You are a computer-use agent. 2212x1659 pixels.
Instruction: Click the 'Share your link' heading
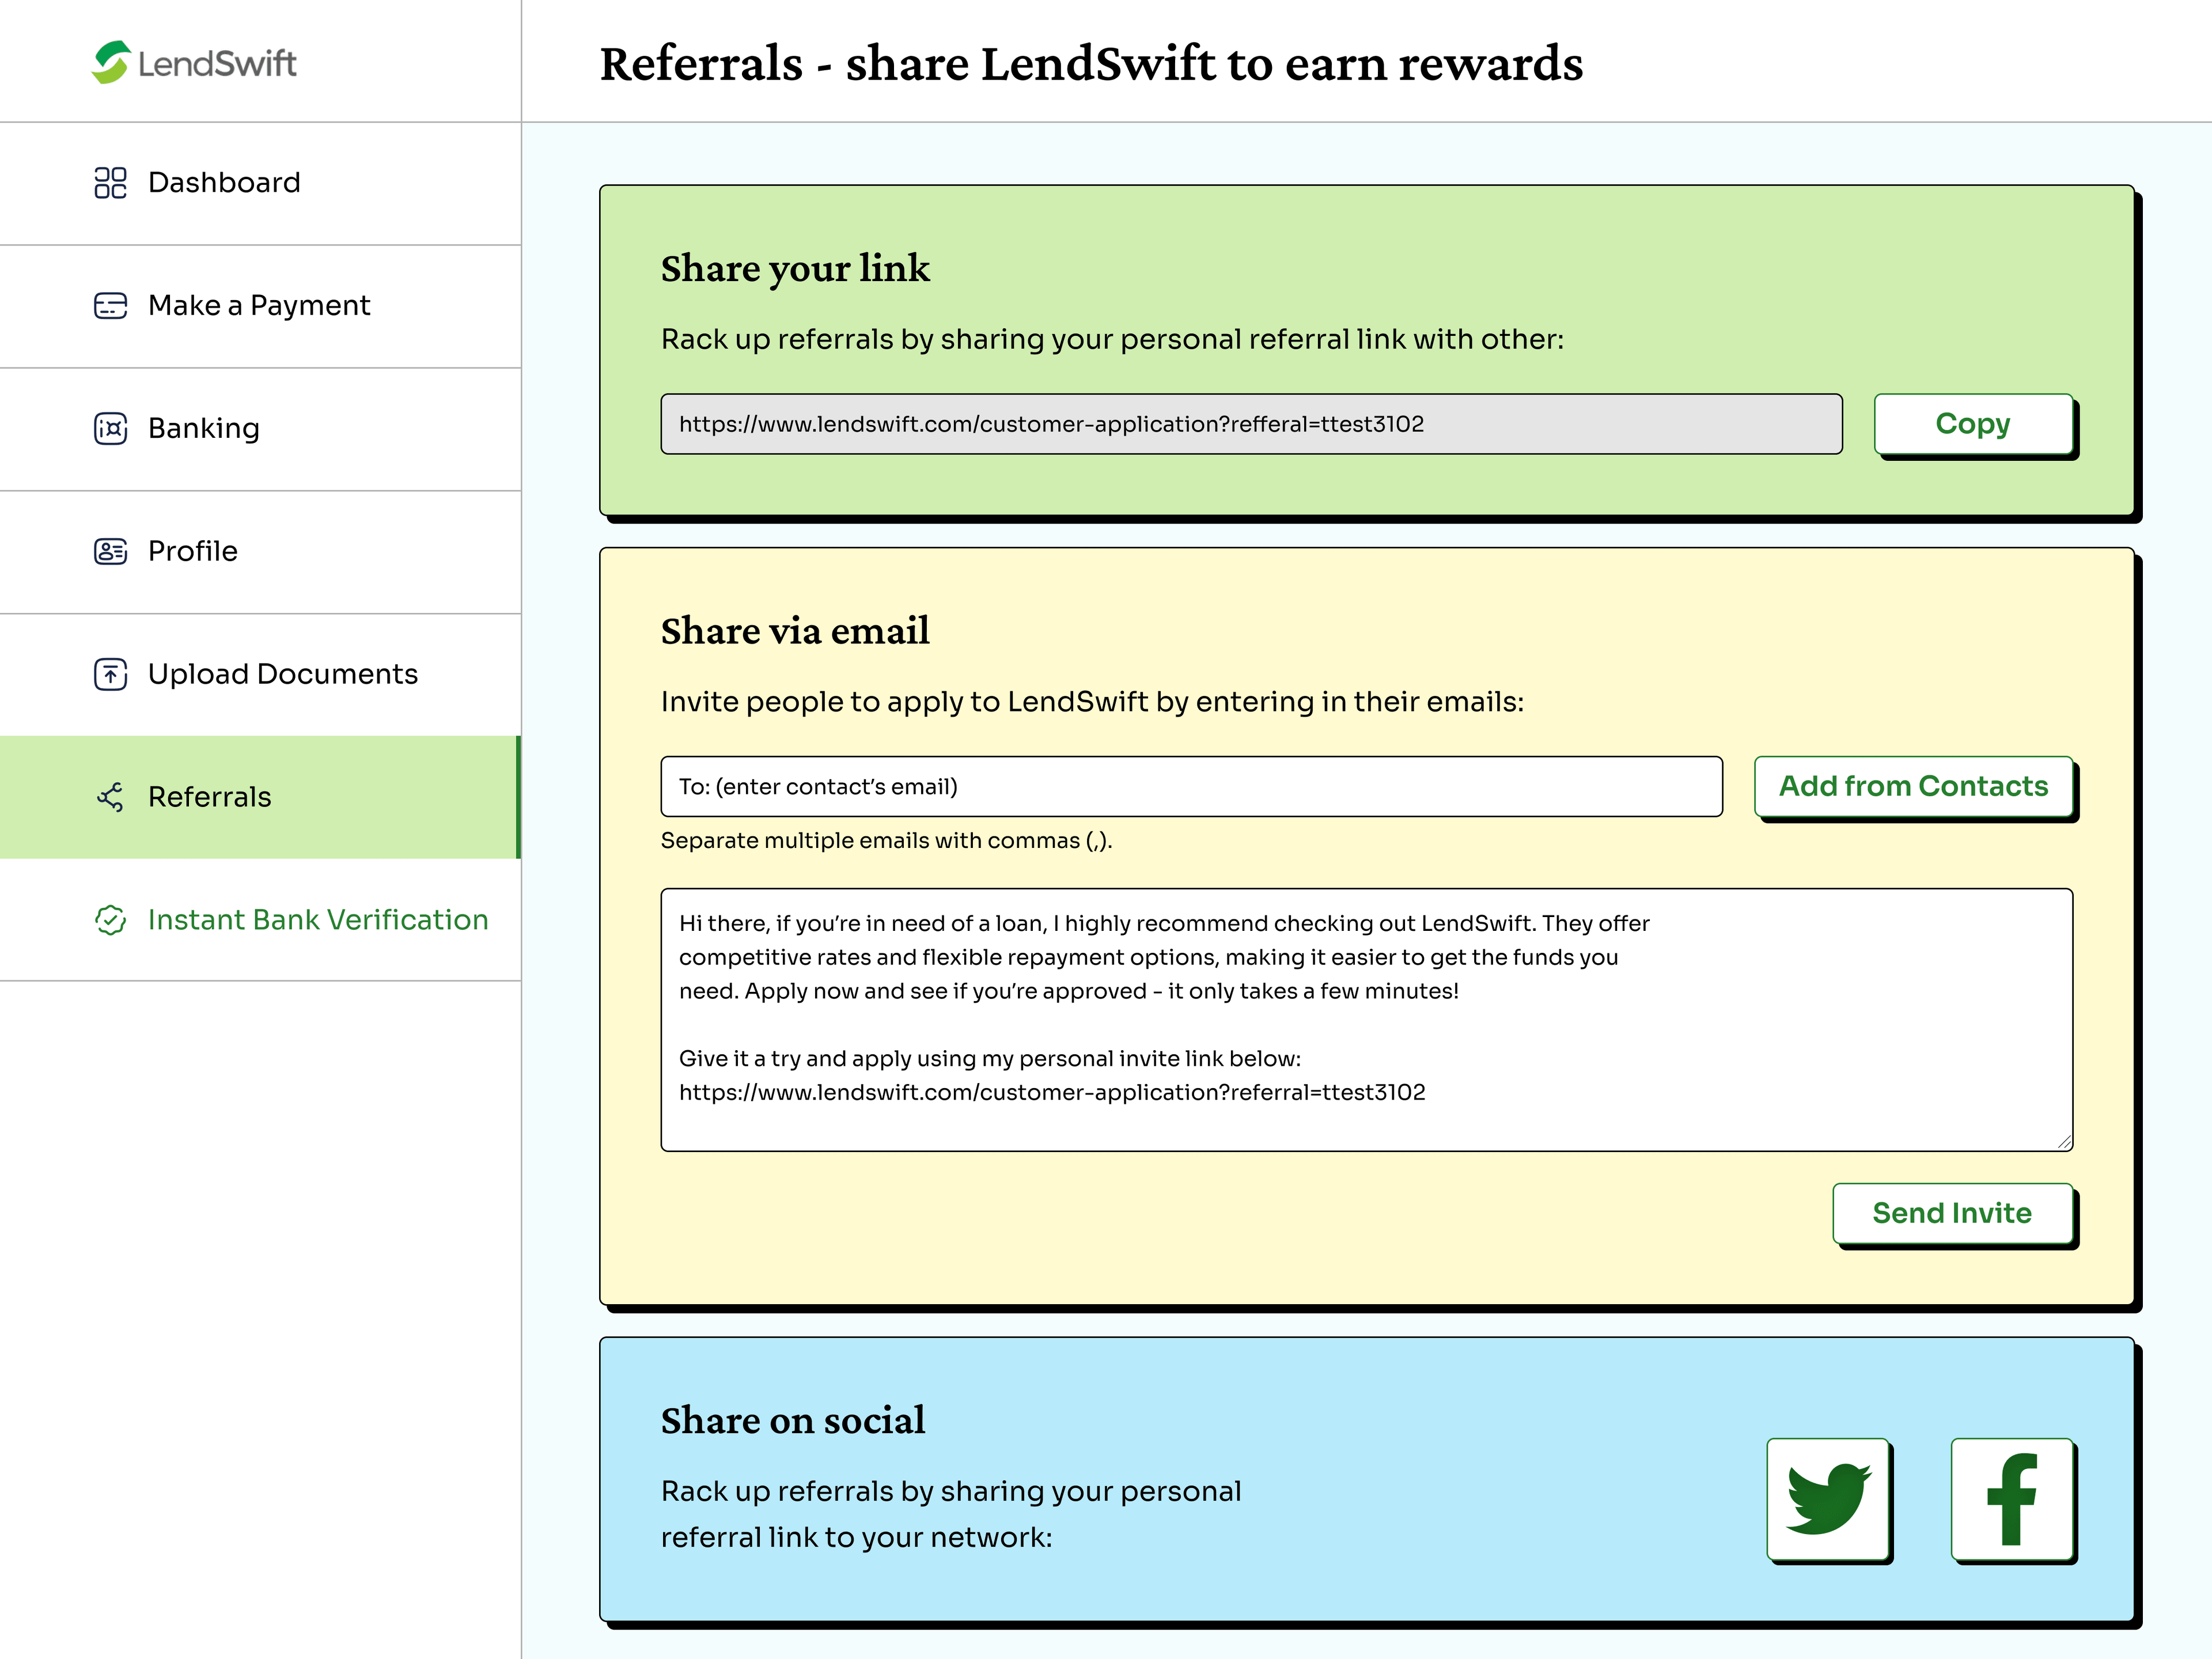795,269
